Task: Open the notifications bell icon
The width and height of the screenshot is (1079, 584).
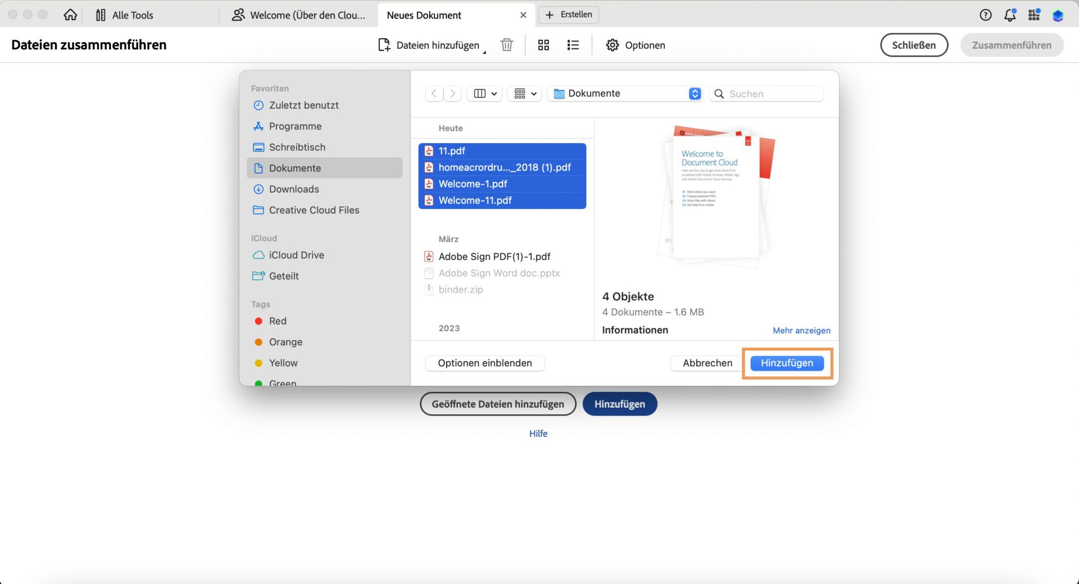Action: coord(1009,15)
